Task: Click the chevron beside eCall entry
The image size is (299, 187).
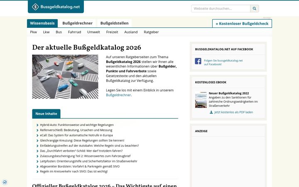Action: pyautogui.click(x=37, y=135)
